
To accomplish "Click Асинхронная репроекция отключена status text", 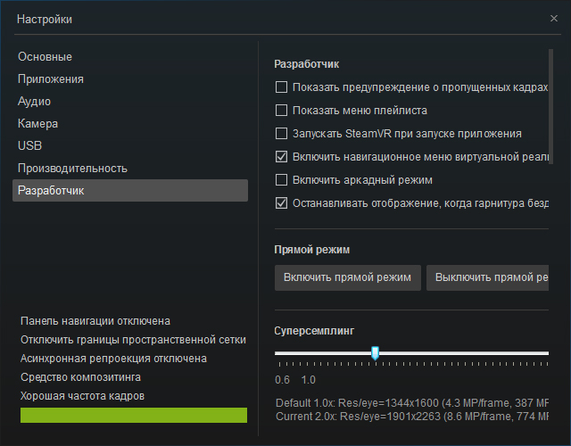I will 113,359.
